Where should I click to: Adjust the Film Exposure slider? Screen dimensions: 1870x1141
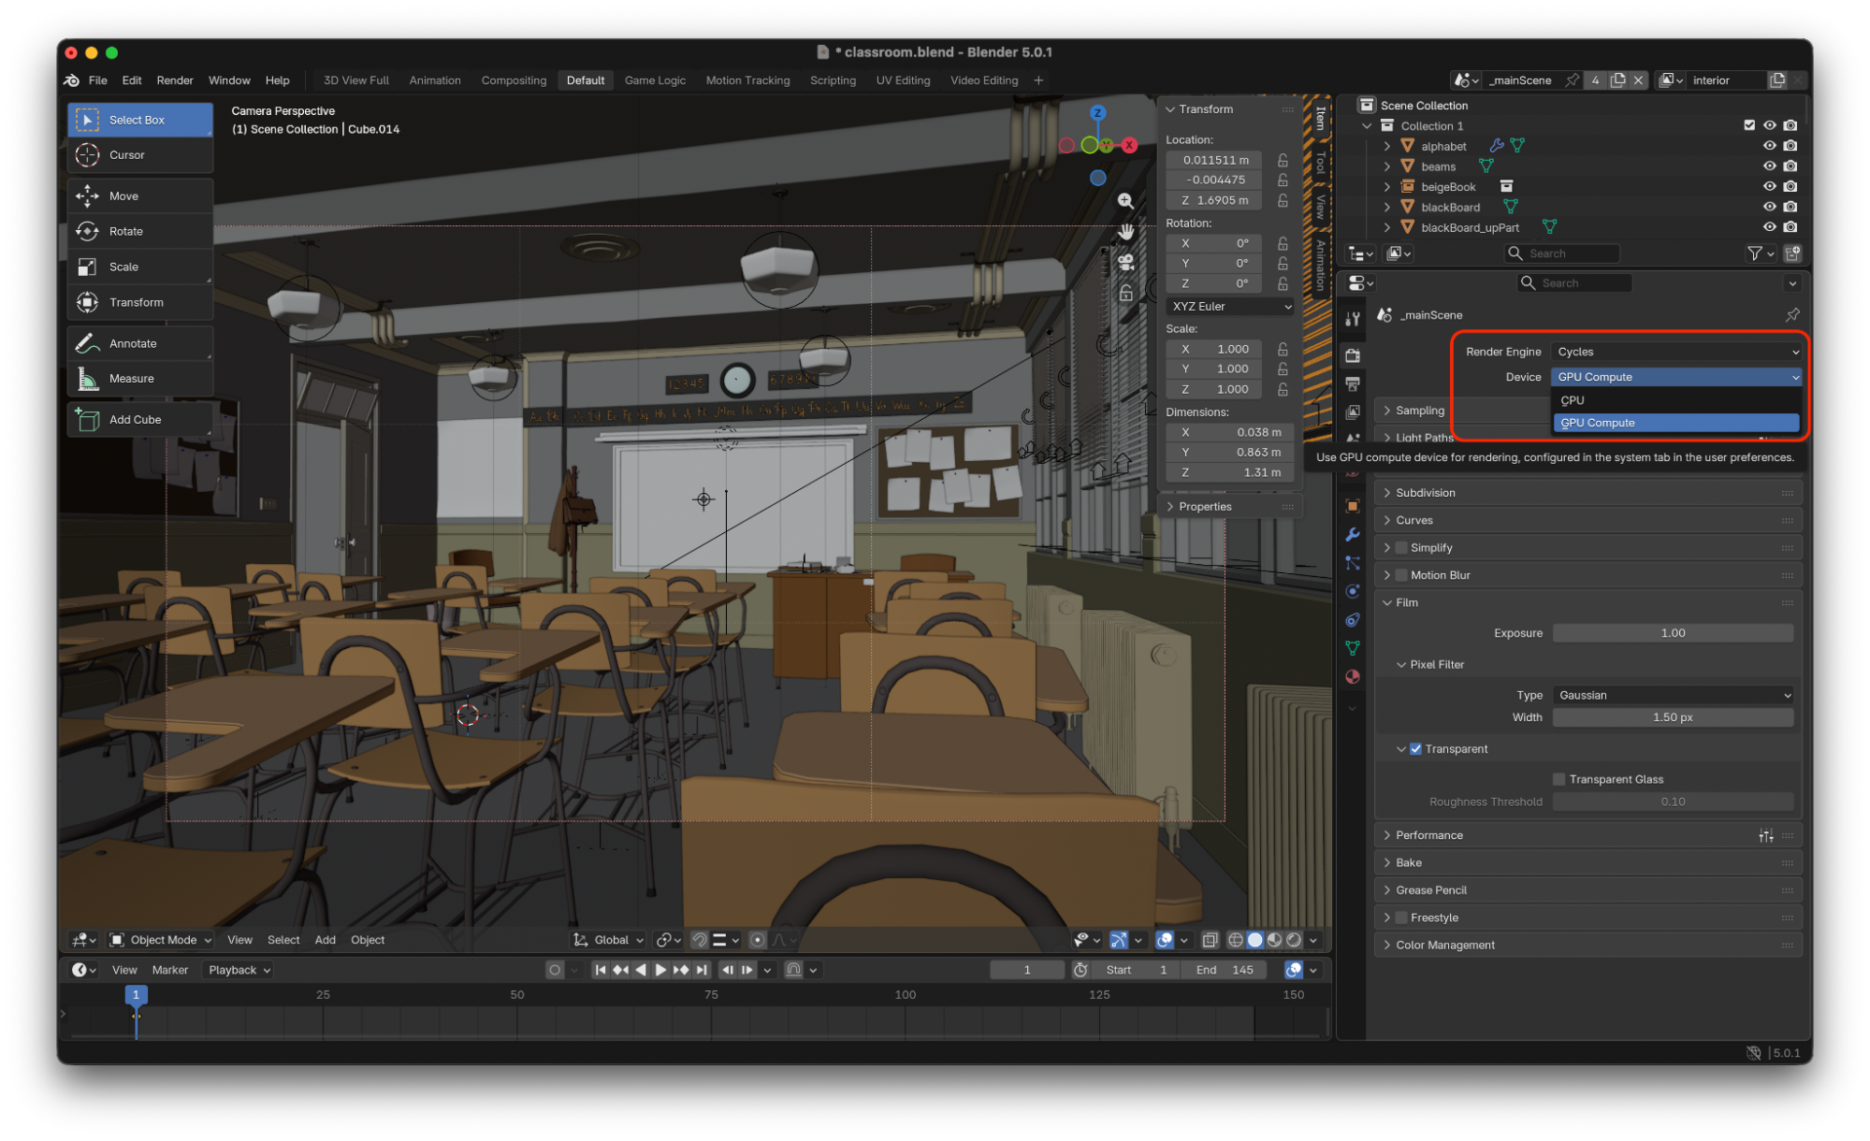click(x=1673, y=633)
